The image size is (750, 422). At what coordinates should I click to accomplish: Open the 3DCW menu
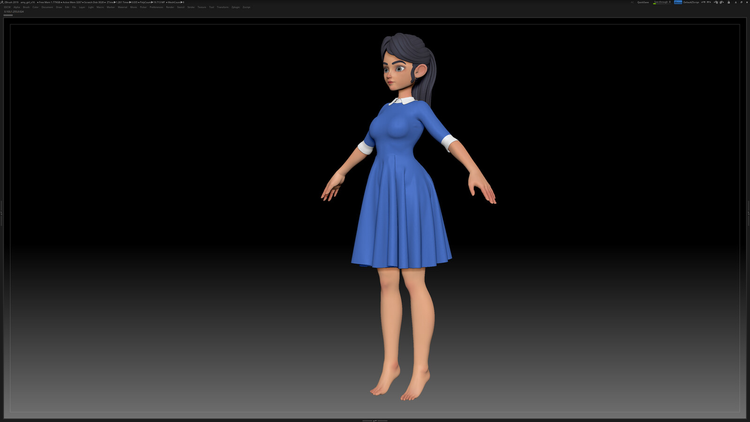coord(7,7)
